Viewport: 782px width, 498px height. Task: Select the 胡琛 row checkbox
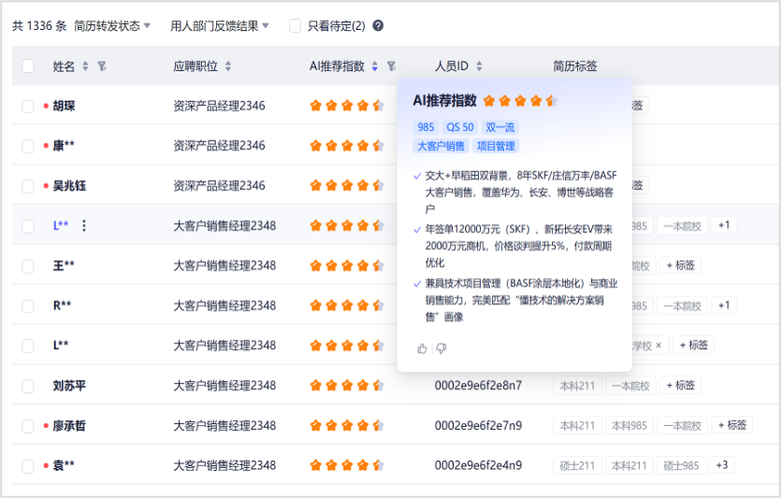[28, 106]
